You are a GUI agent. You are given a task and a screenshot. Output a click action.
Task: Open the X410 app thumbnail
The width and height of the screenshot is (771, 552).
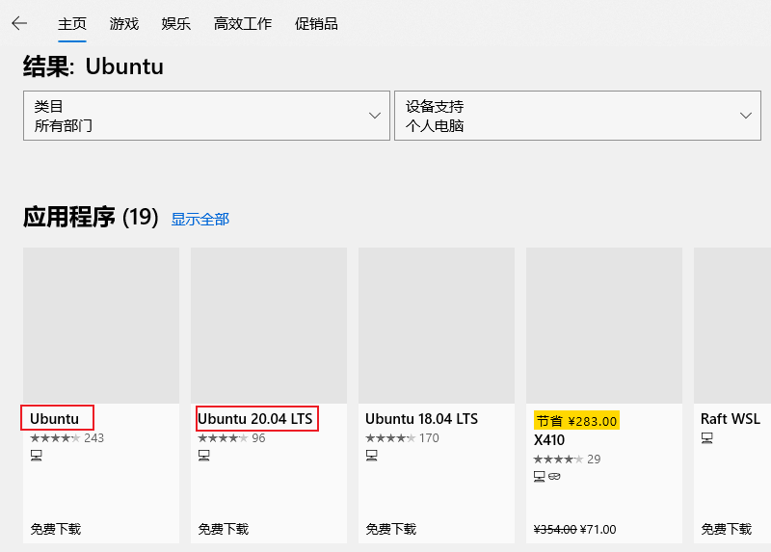tap(604, 326)
